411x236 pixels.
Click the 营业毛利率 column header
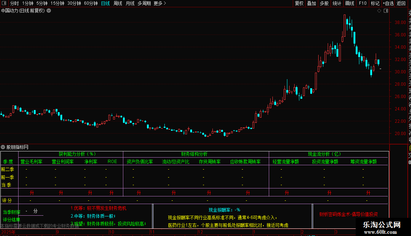click(31, 162)
